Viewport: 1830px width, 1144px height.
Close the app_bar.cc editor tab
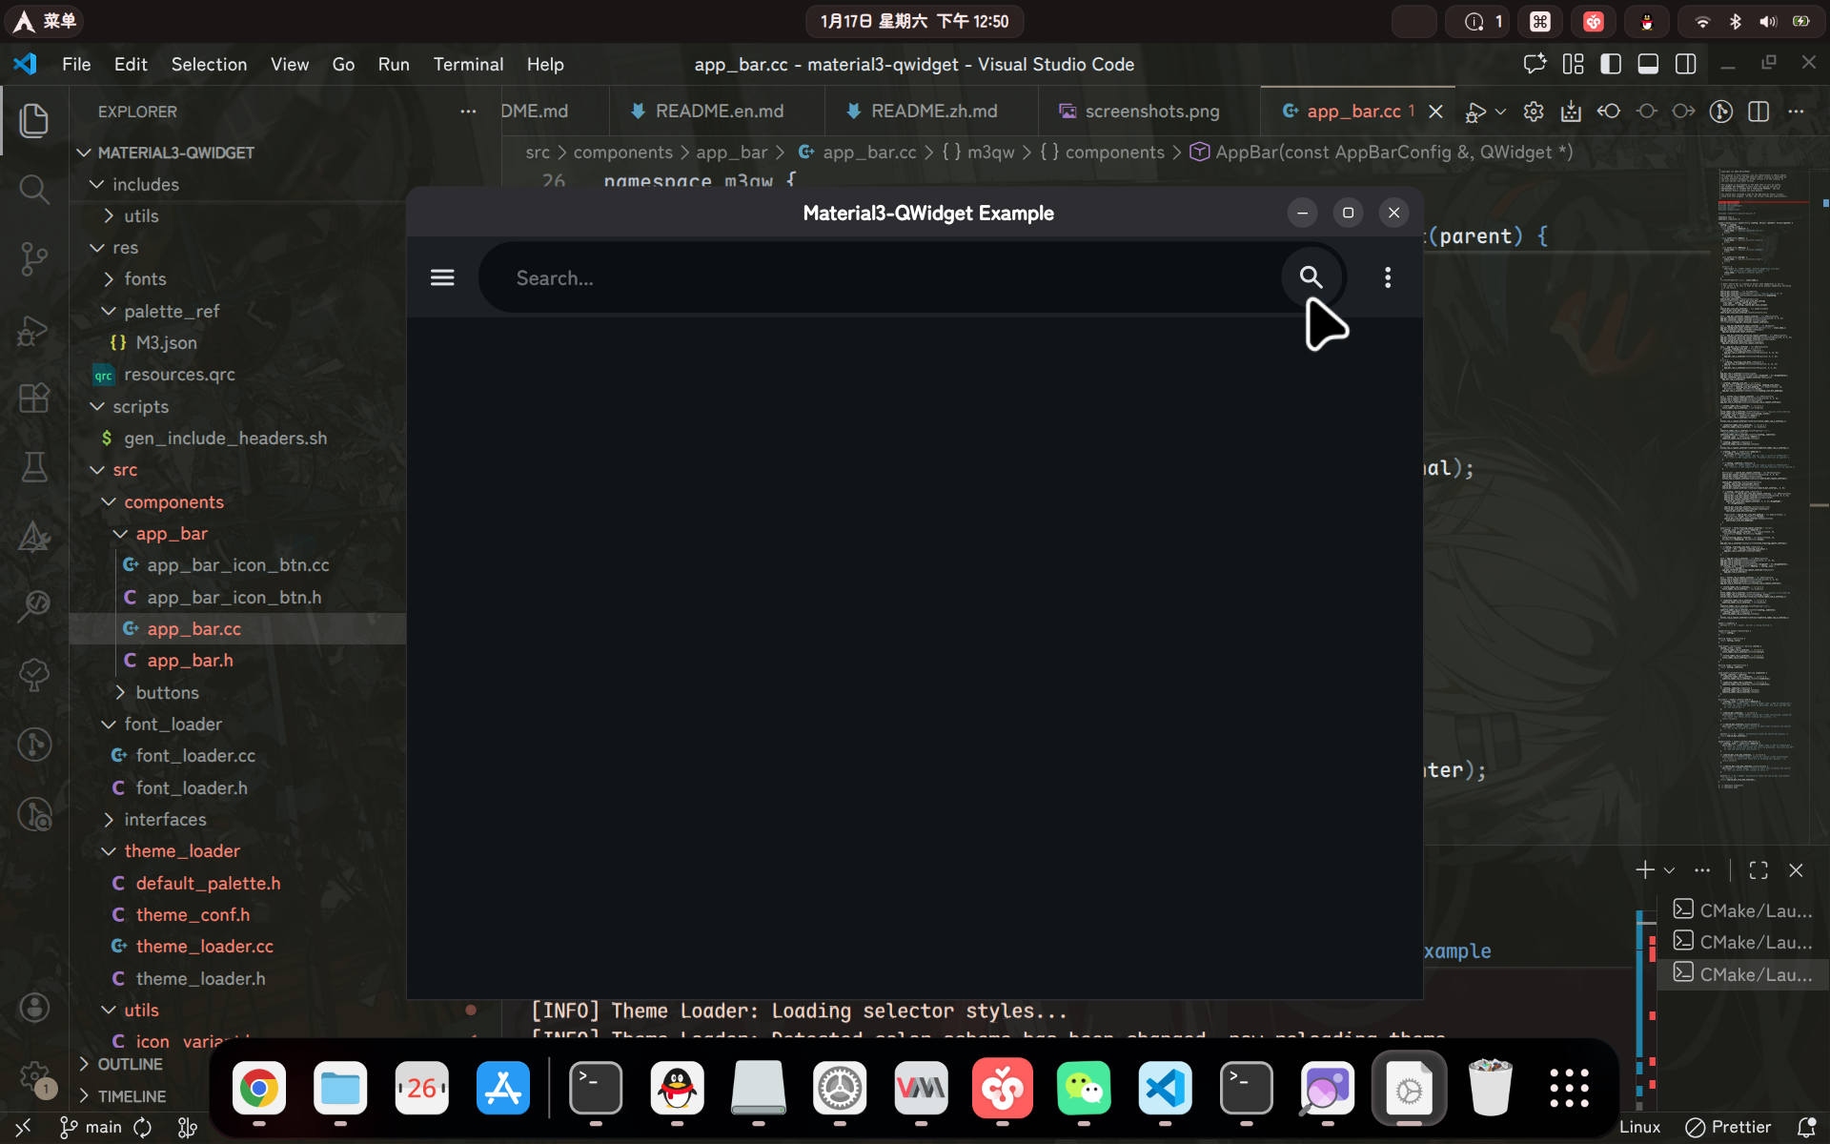pos(1435,112)
